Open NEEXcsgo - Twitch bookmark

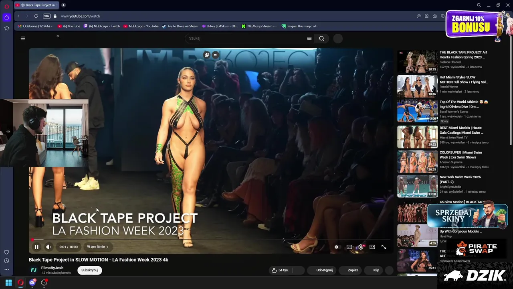102,26
